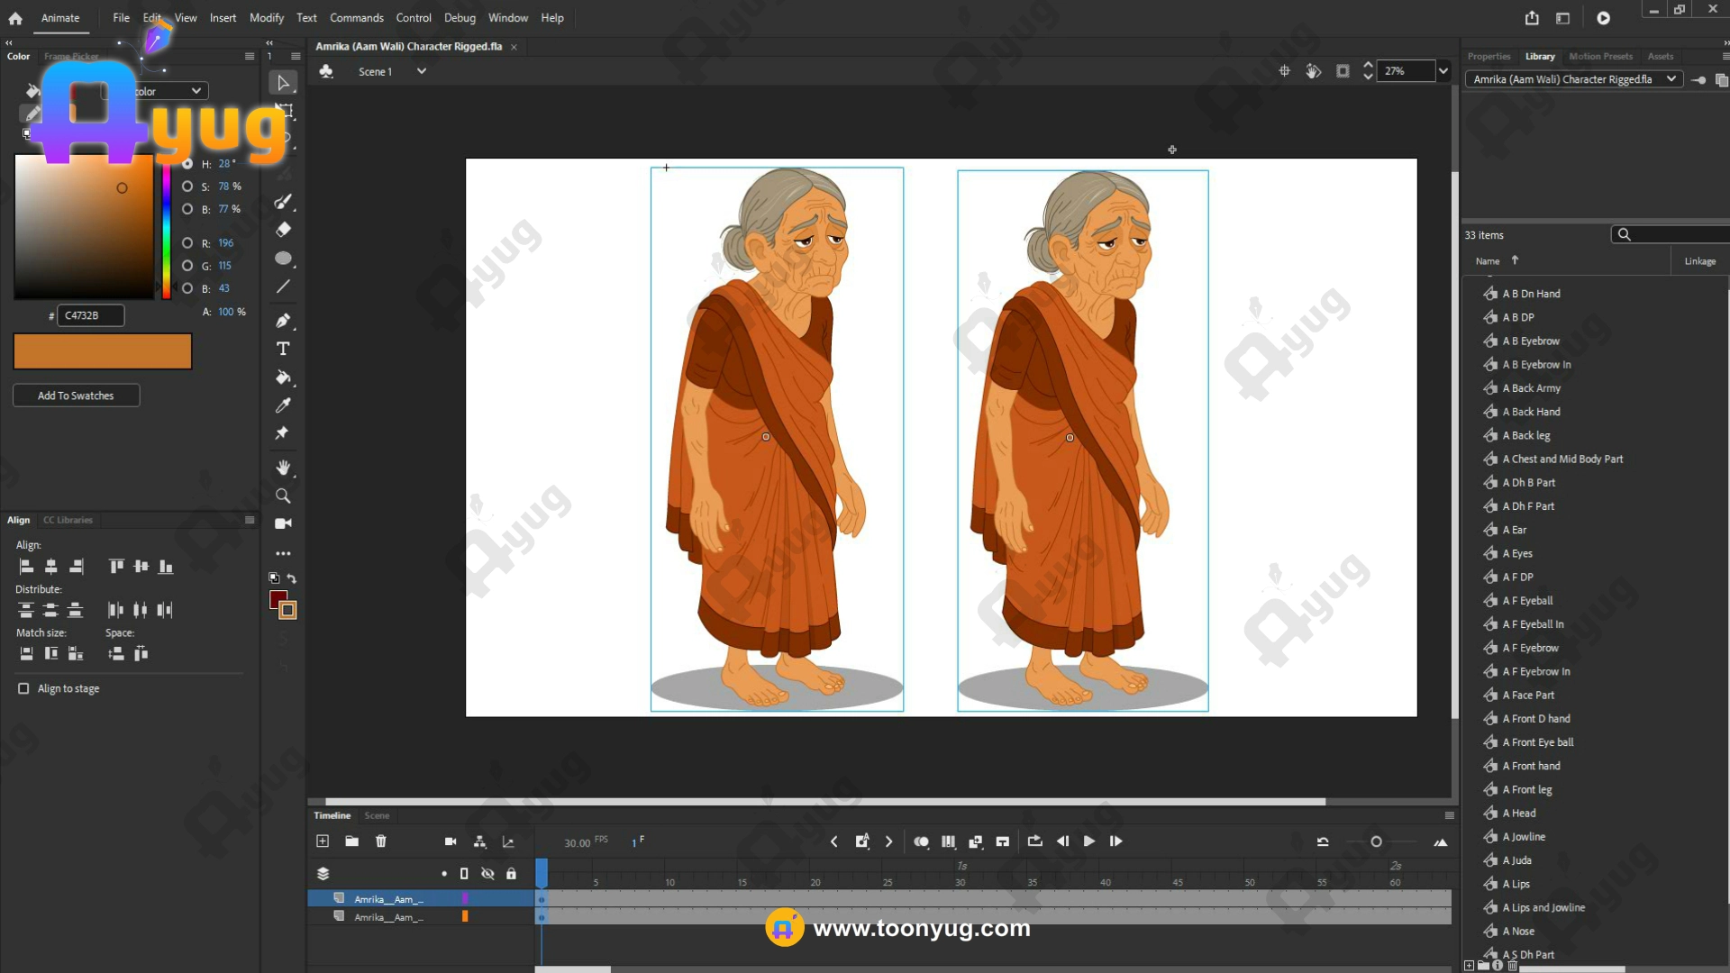Expand the Scene 1 dropdown
1730x973 pixels.
point(421,71)
